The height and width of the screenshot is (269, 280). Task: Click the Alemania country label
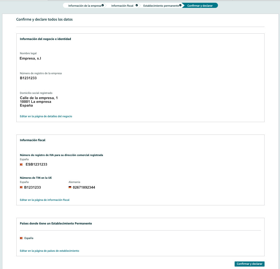tap(74, 182)
